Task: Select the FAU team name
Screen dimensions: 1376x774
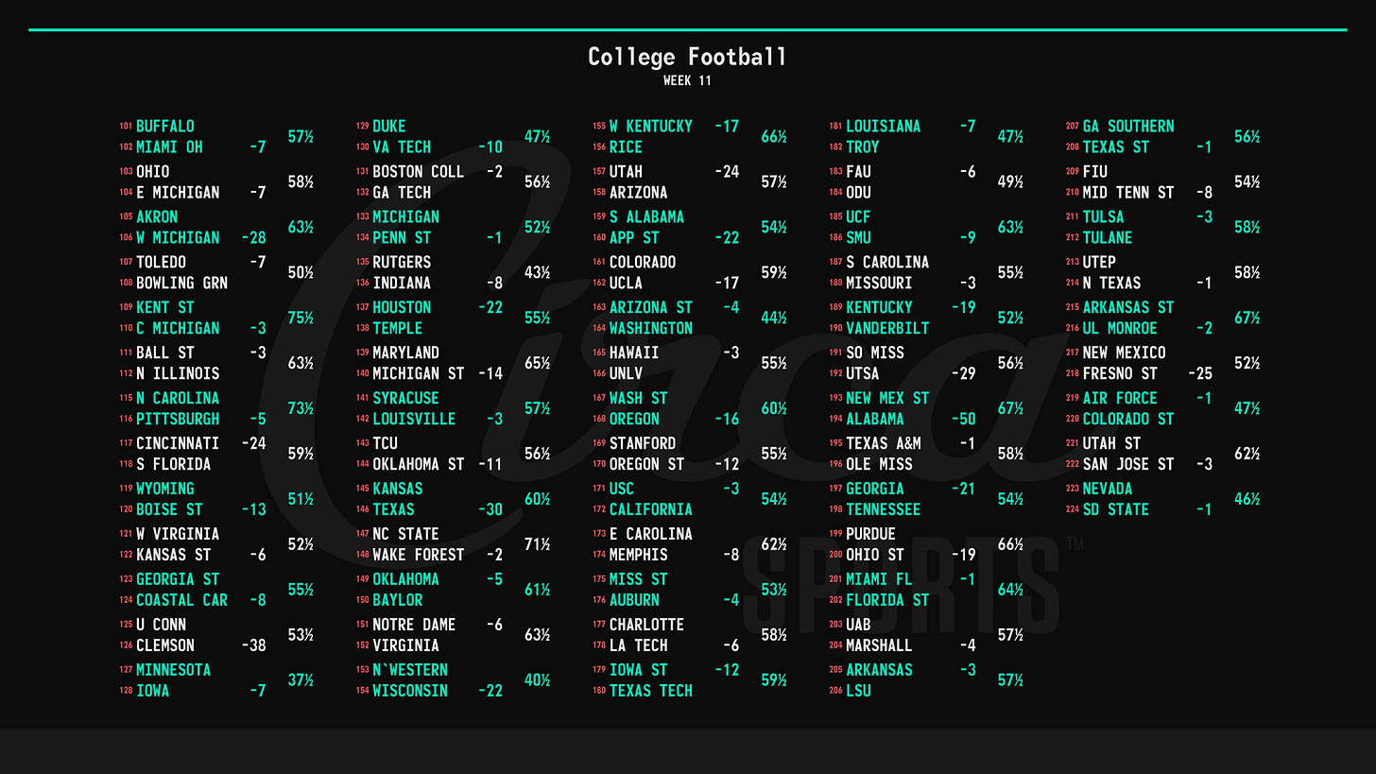Action: [x=858, y=171]
